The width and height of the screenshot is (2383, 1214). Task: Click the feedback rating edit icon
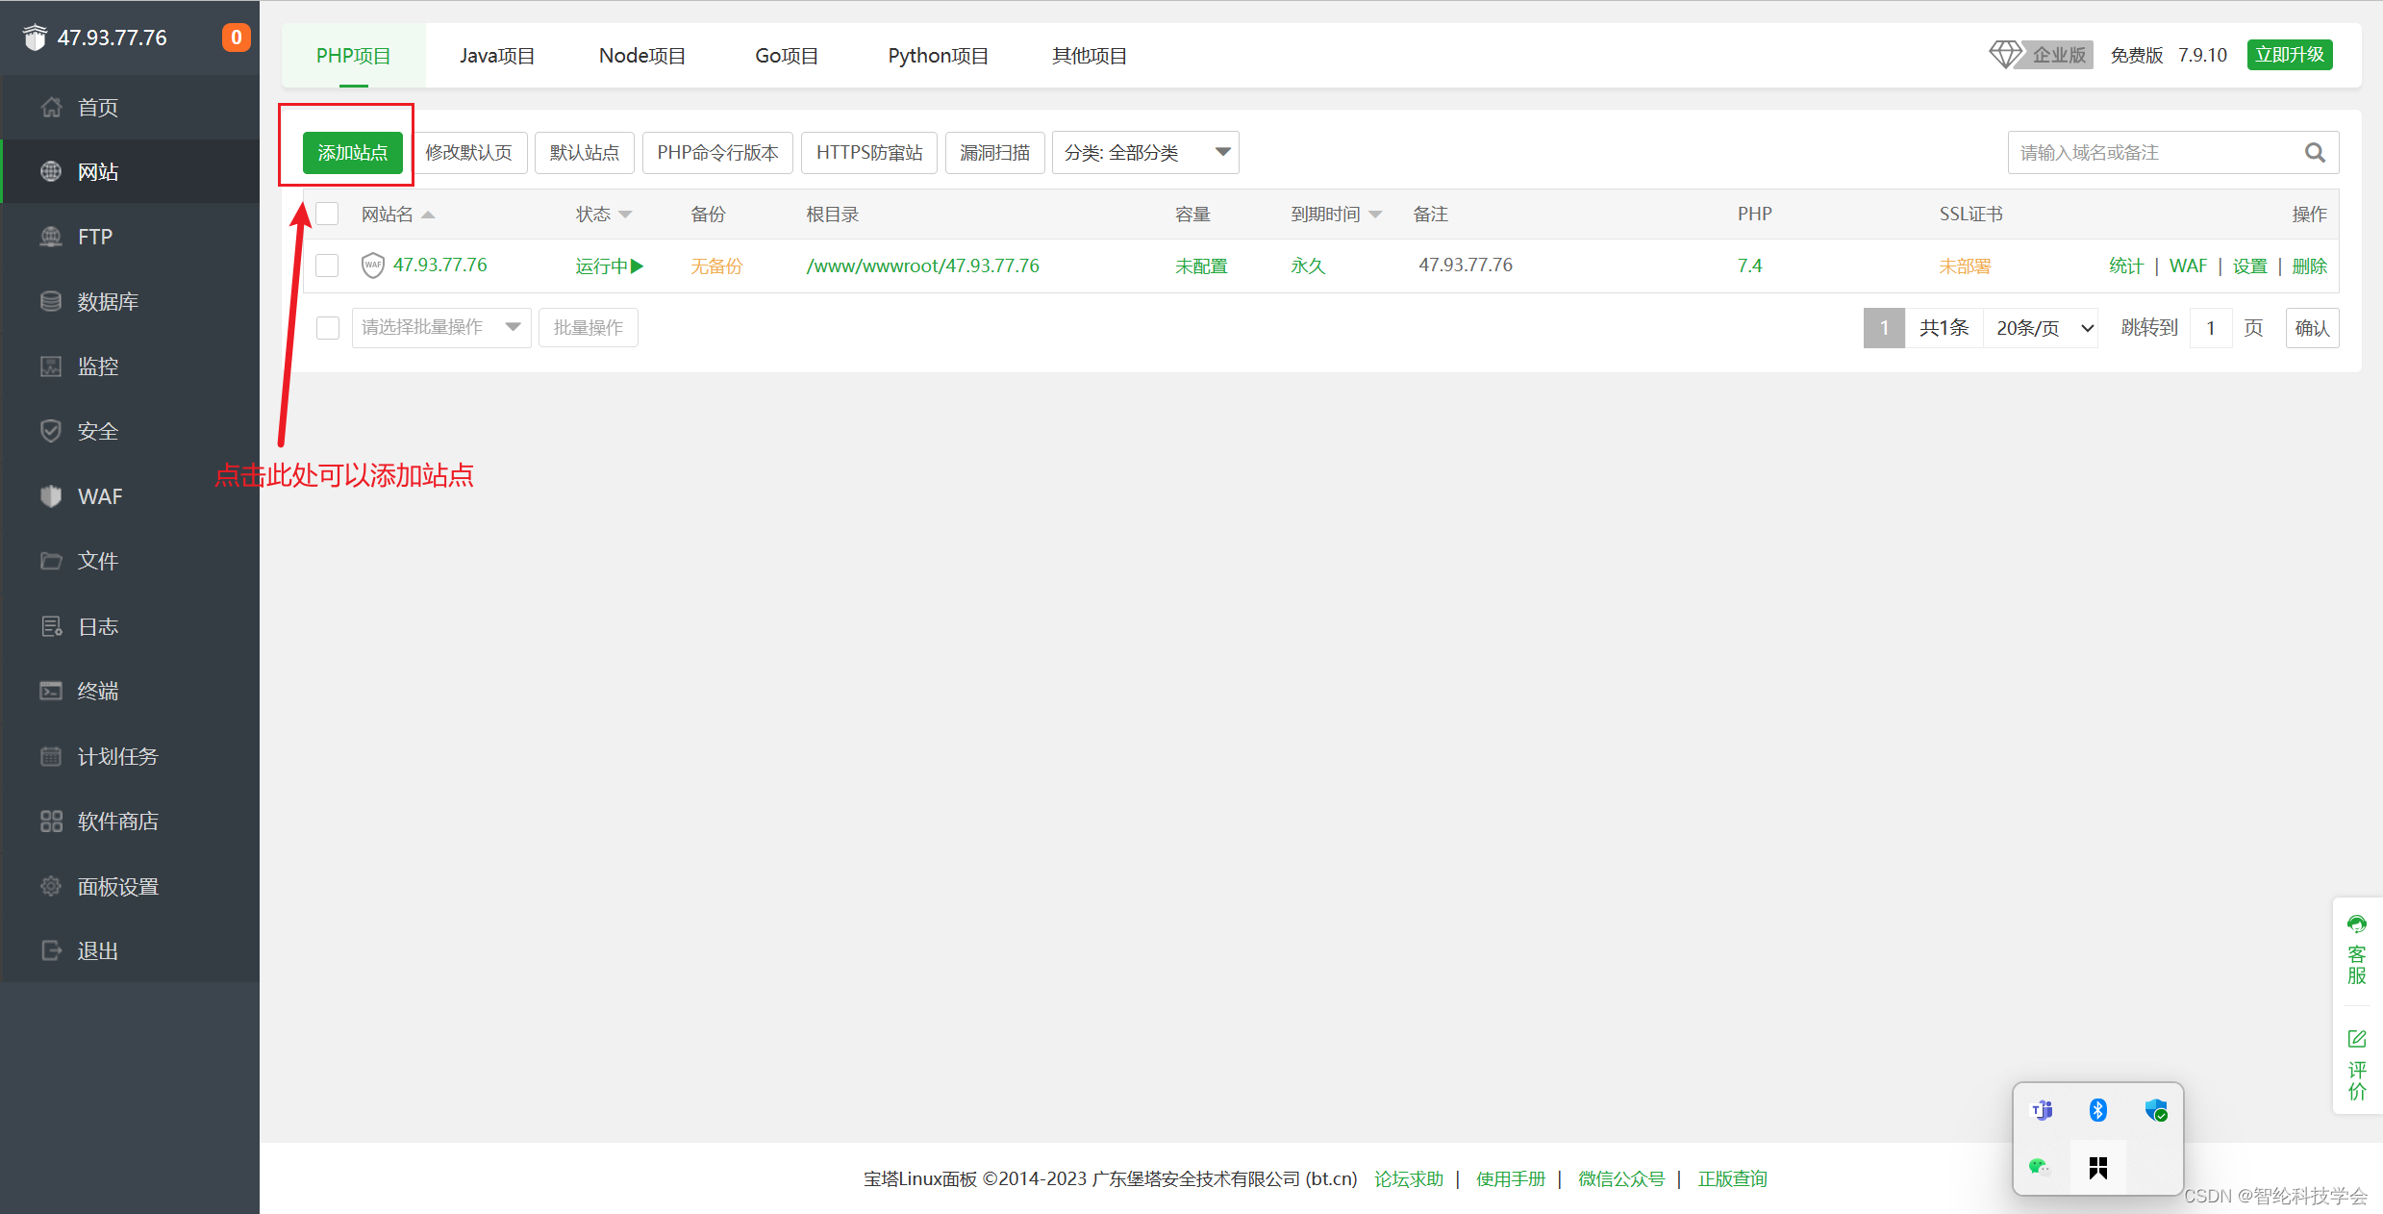point(2356,1039)
